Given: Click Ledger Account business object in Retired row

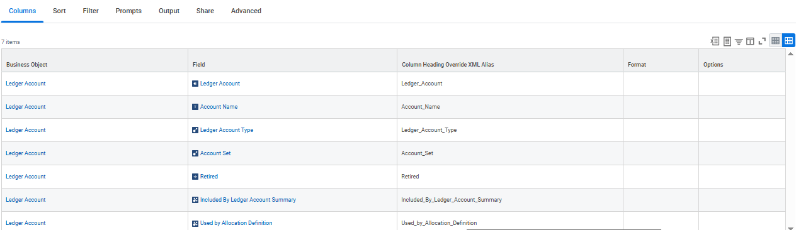Looking at the screenshot, I should [26, 177].
